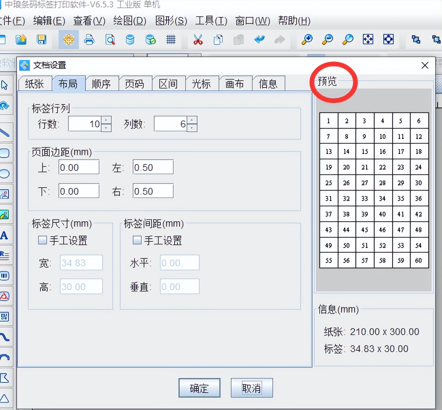The image size is (442, 410).
Task: Select the pointer arrow tool in left toolbar
Action: pos(4,85)
